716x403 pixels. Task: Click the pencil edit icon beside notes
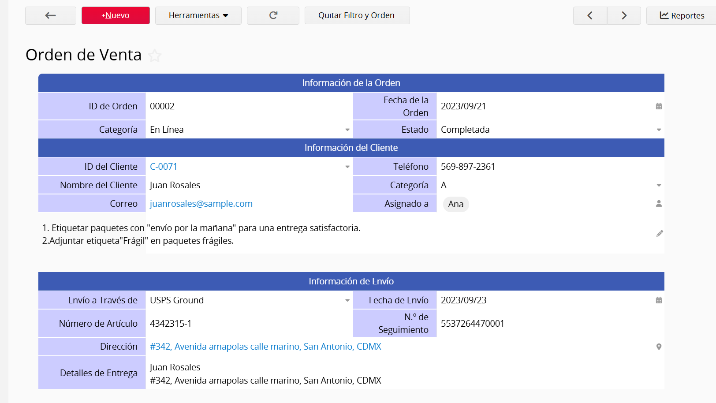click(x=660, y=234)
